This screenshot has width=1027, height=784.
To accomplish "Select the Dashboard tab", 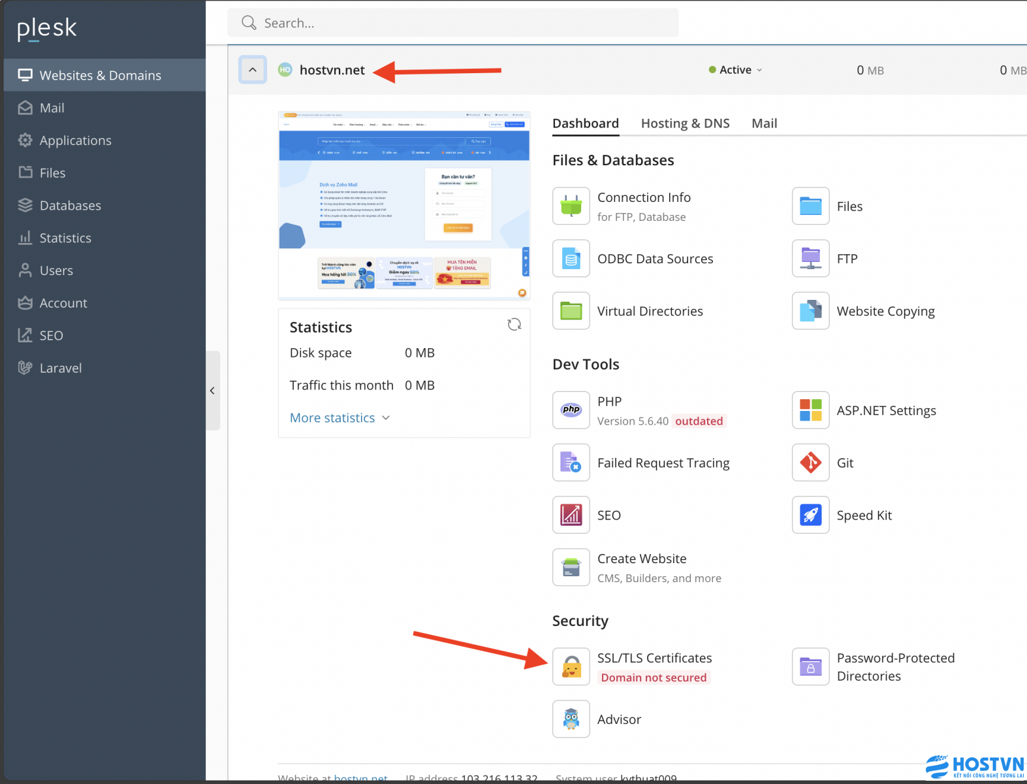I will [586, 123].
